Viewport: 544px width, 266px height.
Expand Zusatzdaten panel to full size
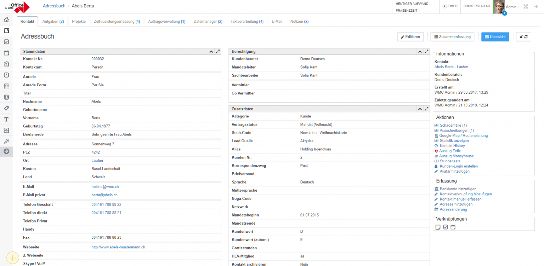point(426,109)
